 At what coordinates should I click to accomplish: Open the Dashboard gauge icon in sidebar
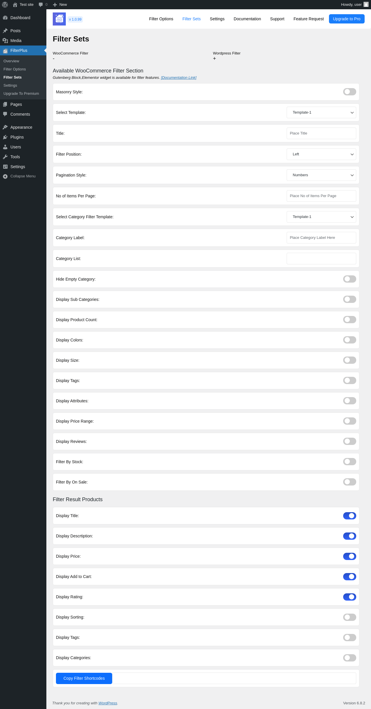[5, 18]
